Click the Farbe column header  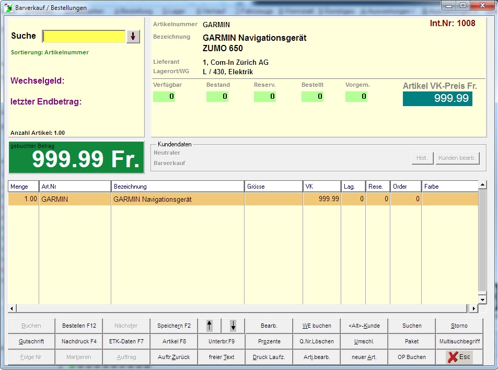pos(450,187)
